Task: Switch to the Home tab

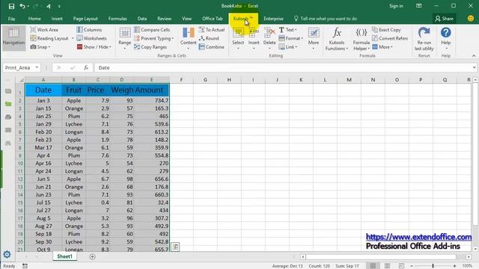Action: click(34, 19)
